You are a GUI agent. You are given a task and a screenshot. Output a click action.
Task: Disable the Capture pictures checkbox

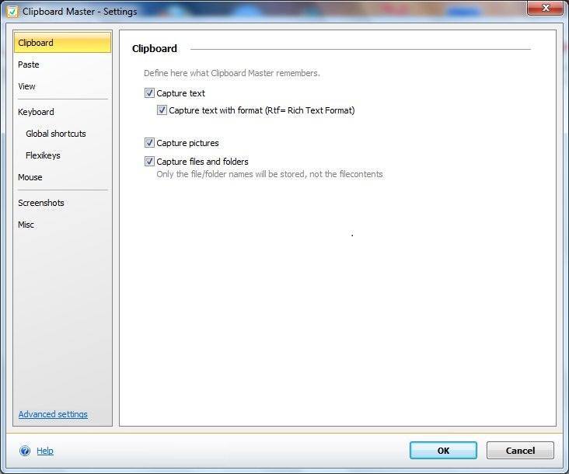pyautogui.click(x=149, y=143)
